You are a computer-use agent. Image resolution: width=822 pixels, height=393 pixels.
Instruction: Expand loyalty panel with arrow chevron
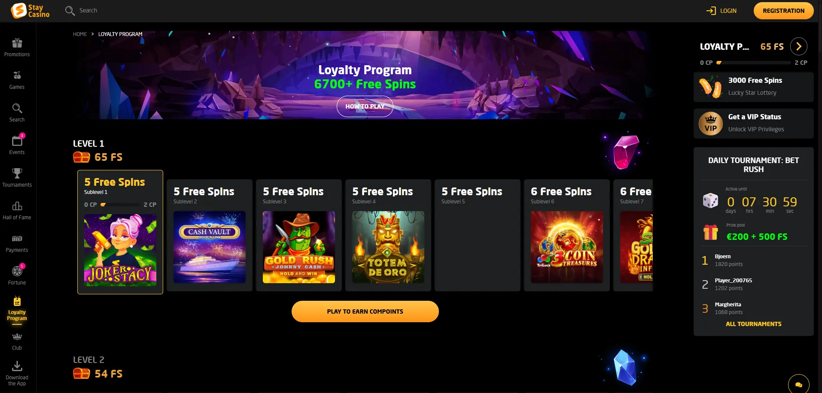799,46
